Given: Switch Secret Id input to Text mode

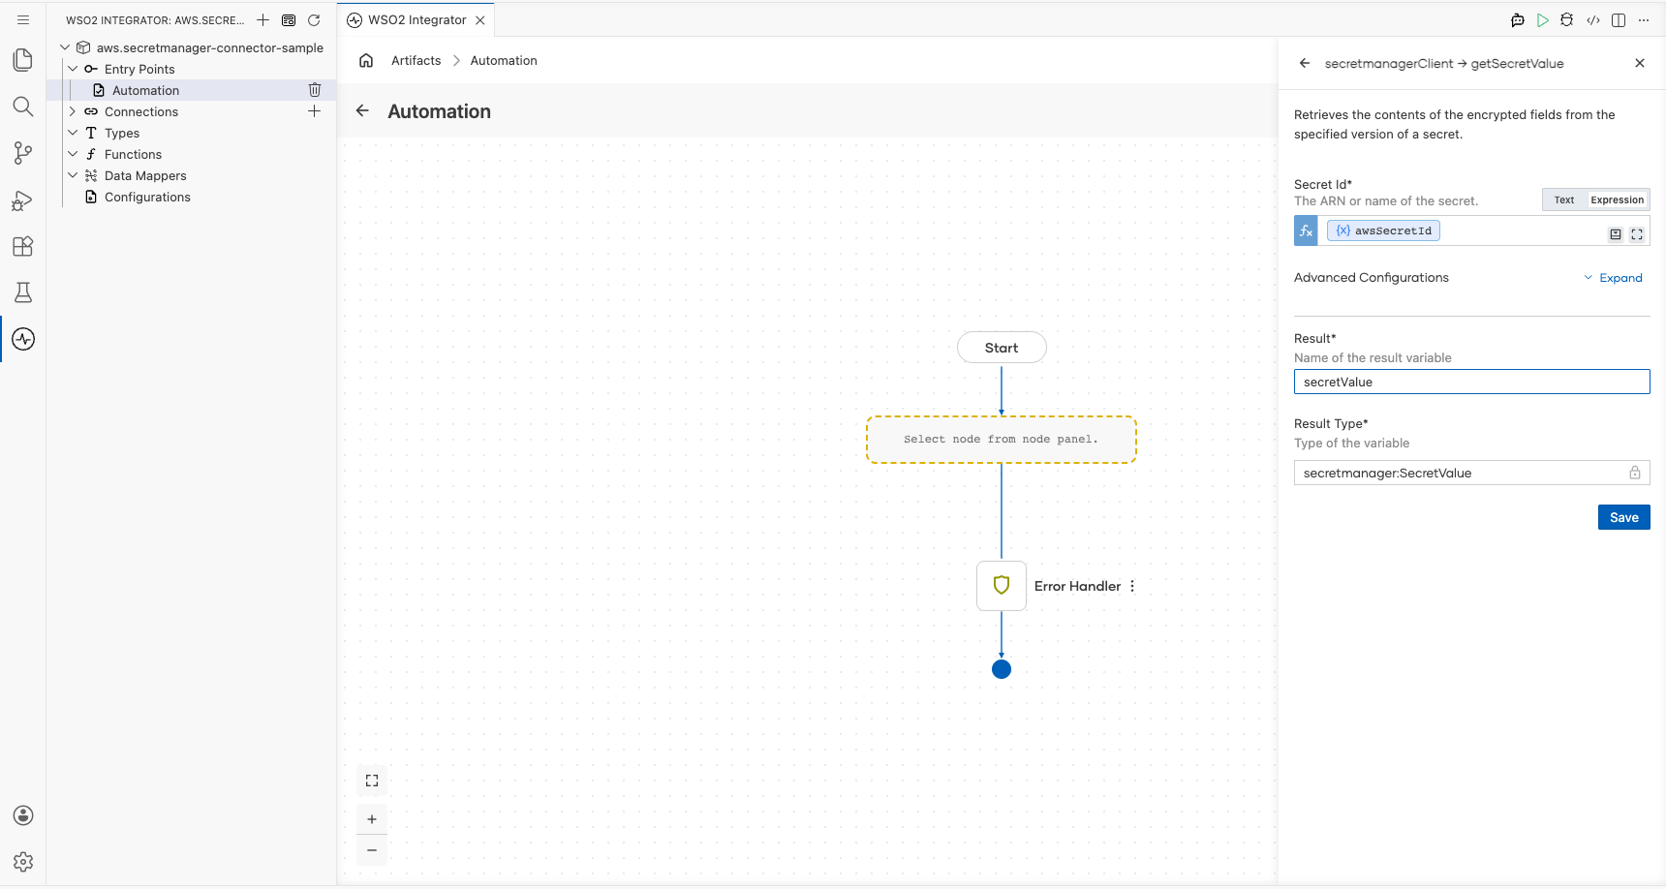Looking at the screenshot, I should (1564, 199).
